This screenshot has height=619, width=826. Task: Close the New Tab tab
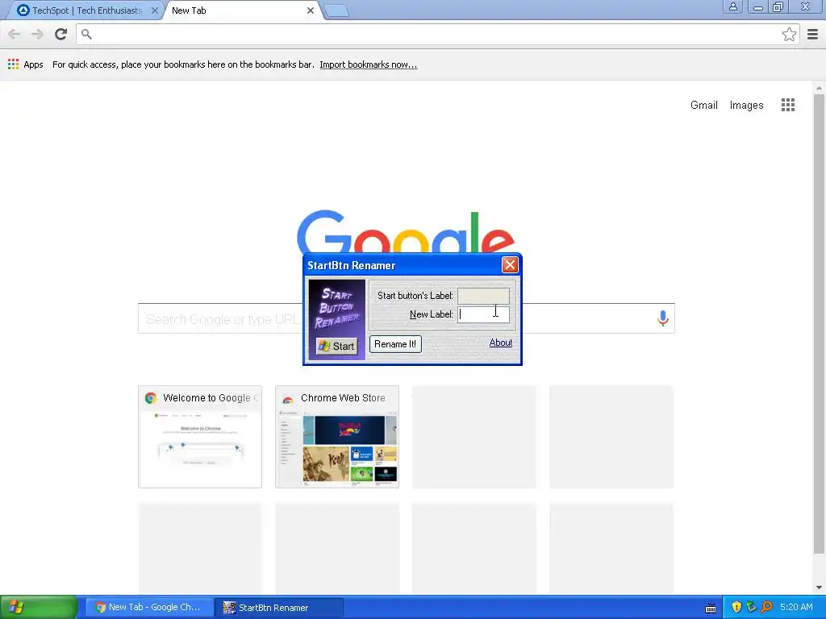coord(311,10)
